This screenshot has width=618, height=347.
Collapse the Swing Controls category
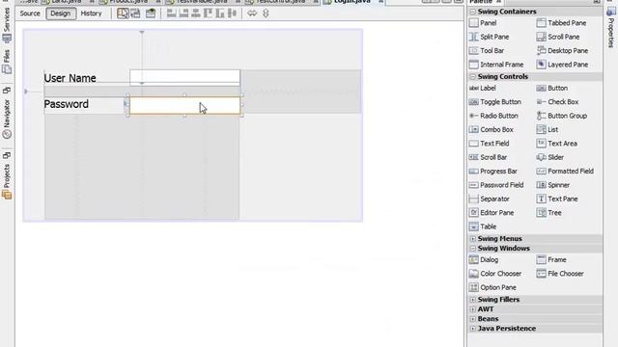click(472, 77)
